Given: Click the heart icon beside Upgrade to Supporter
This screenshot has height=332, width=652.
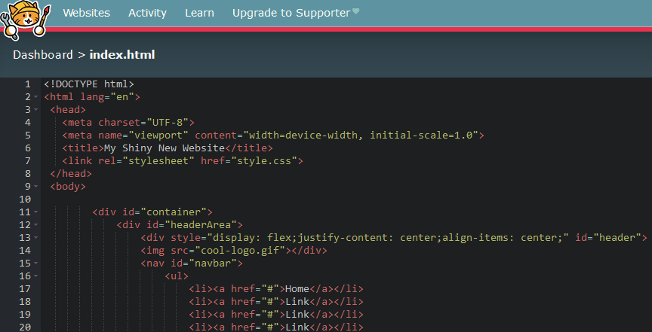Looking at the screenshot, I should tap(355, 11).
